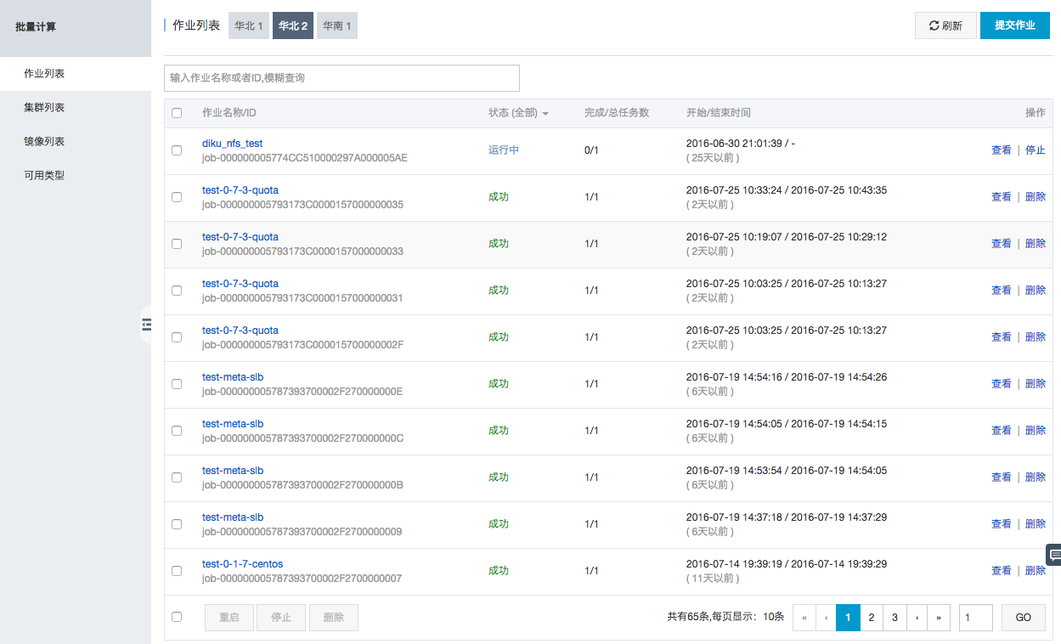
Task: Open 可用类型 in the sidebar
Action: pyautogui.click(x=76, y=176)
